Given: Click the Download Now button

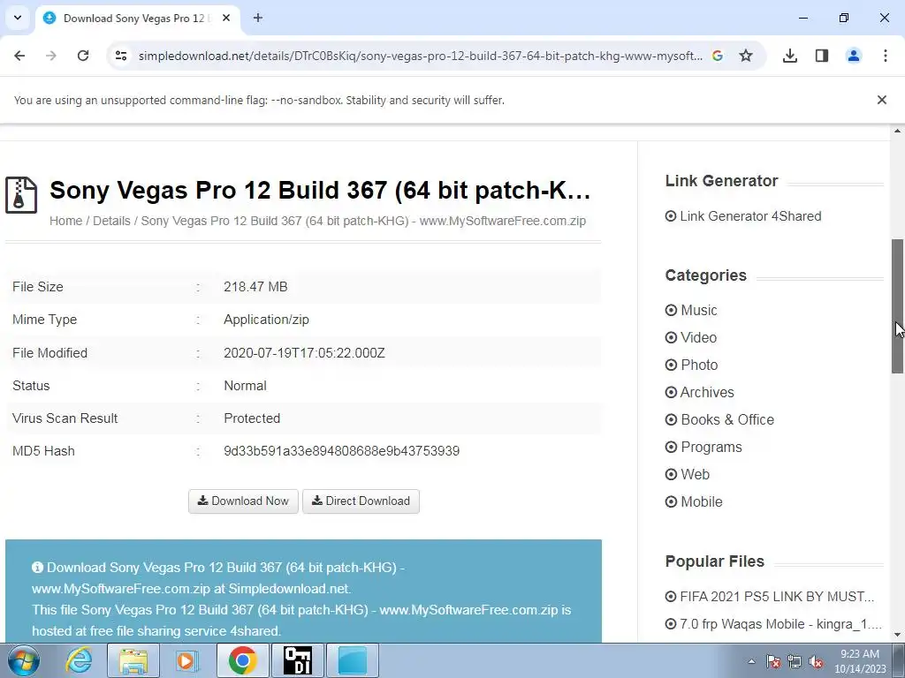Looking at the screenshot, I should point(243,501).
